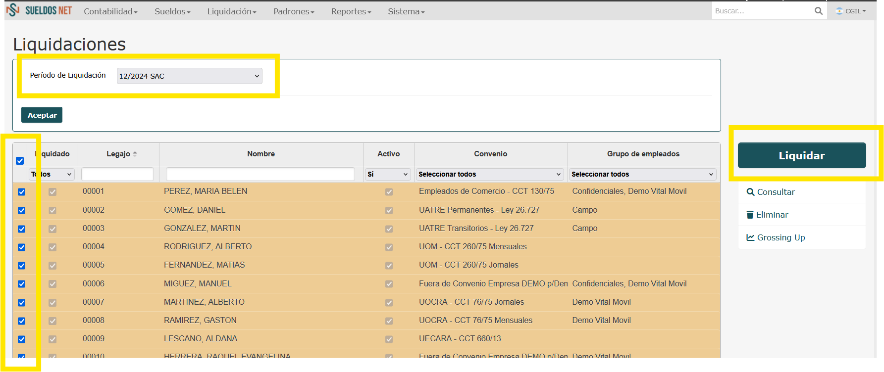Image resolution: width=884 pixels, height=372 pixels.
Task: Uncheck row checkbox for GONZALEZ, MARTIN
Action: [x=21, y=229]
